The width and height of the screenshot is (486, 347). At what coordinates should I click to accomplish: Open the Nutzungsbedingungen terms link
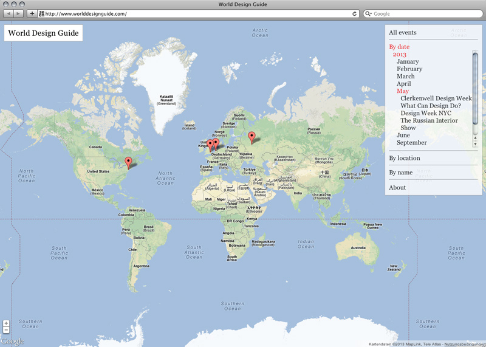(x=465, y=344)
